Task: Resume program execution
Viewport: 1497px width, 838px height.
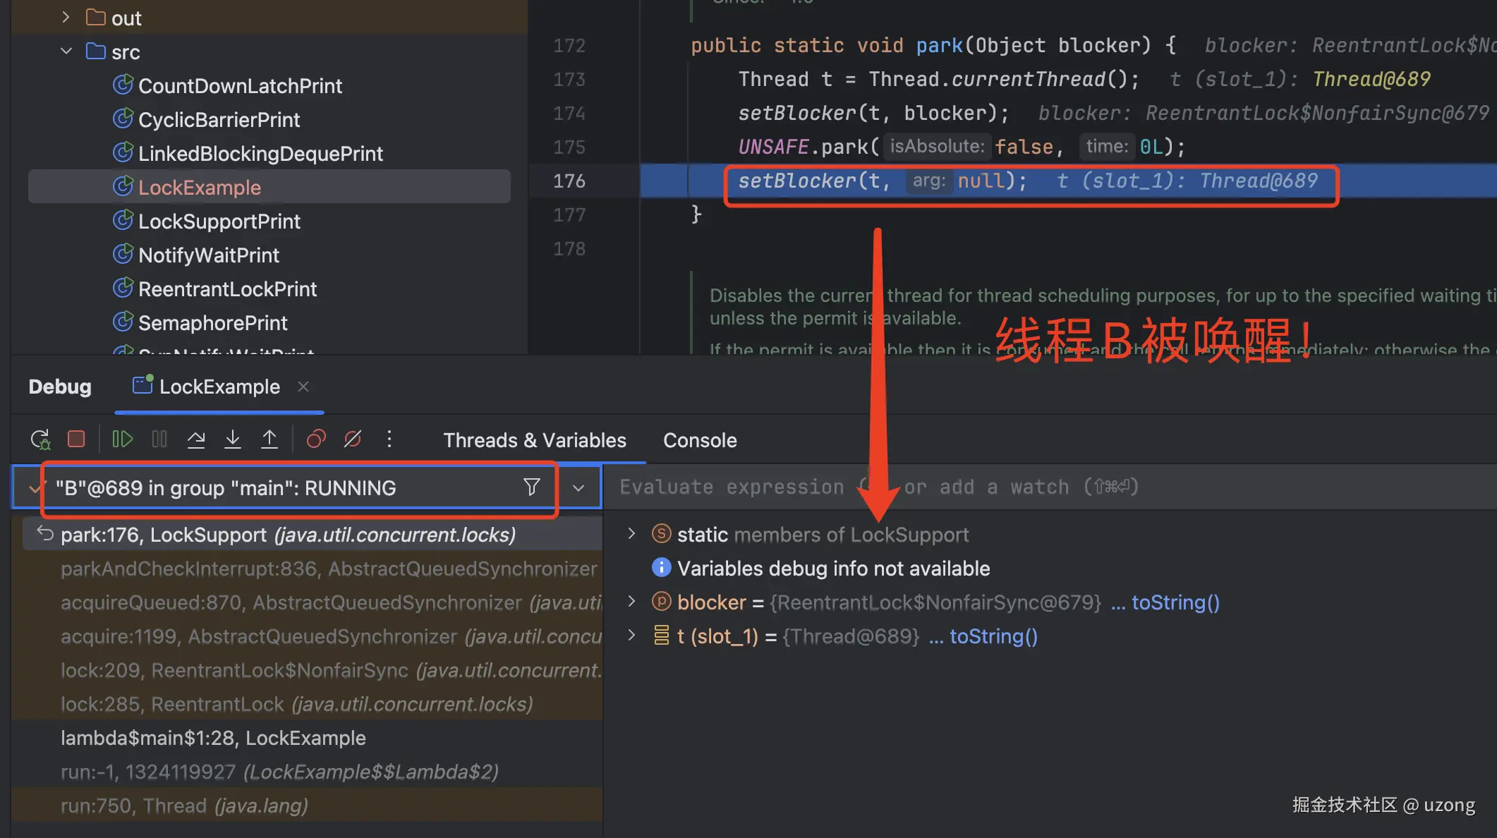Action: (122, 439)
